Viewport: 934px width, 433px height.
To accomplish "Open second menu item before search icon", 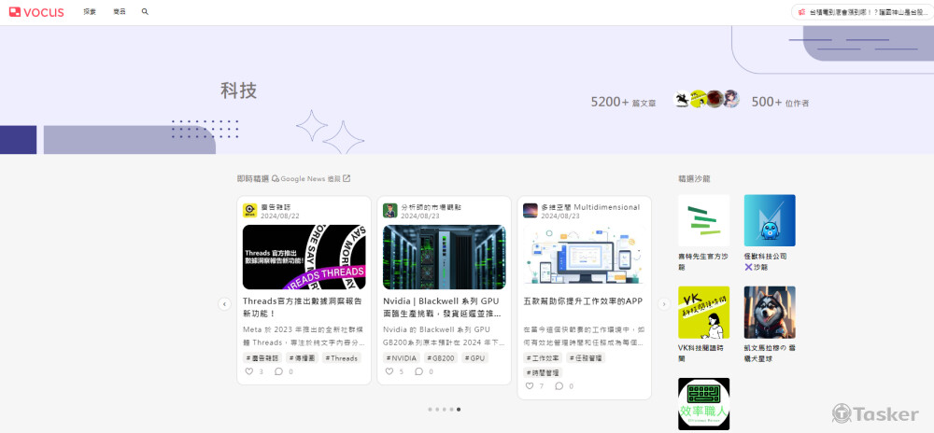I will [120, 11].
